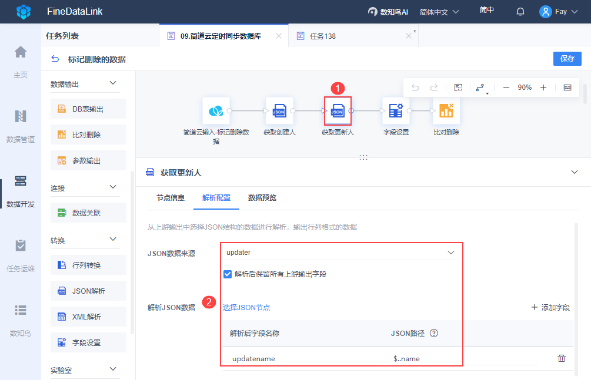
Task: Pick the XML解析 operator
Action: point(88,317)
